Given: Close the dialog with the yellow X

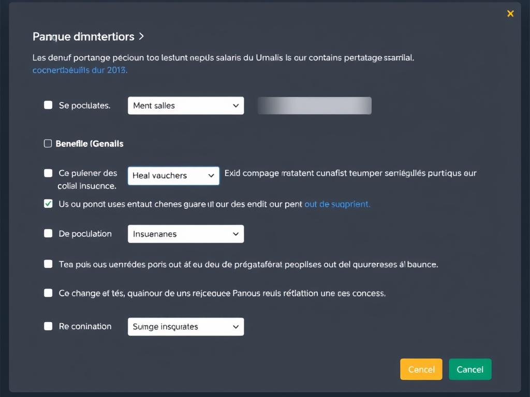Looking at the screenshot, I should [510, 14].
